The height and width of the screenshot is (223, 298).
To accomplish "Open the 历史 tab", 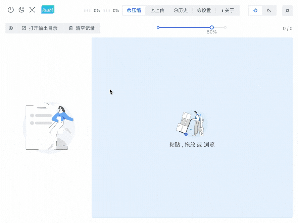I will coord(181,10).
